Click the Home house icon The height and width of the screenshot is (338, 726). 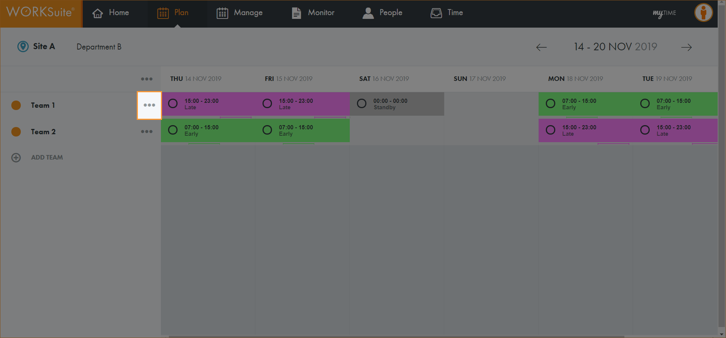click(98, 13)
